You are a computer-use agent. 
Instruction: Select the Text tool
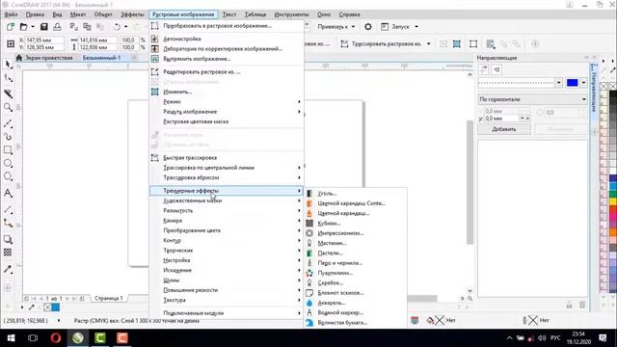8,193
